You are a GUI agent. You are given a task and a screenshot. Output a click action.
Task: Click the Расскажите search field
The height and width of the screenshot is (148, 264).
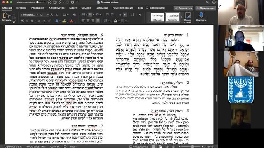[155, 8]
